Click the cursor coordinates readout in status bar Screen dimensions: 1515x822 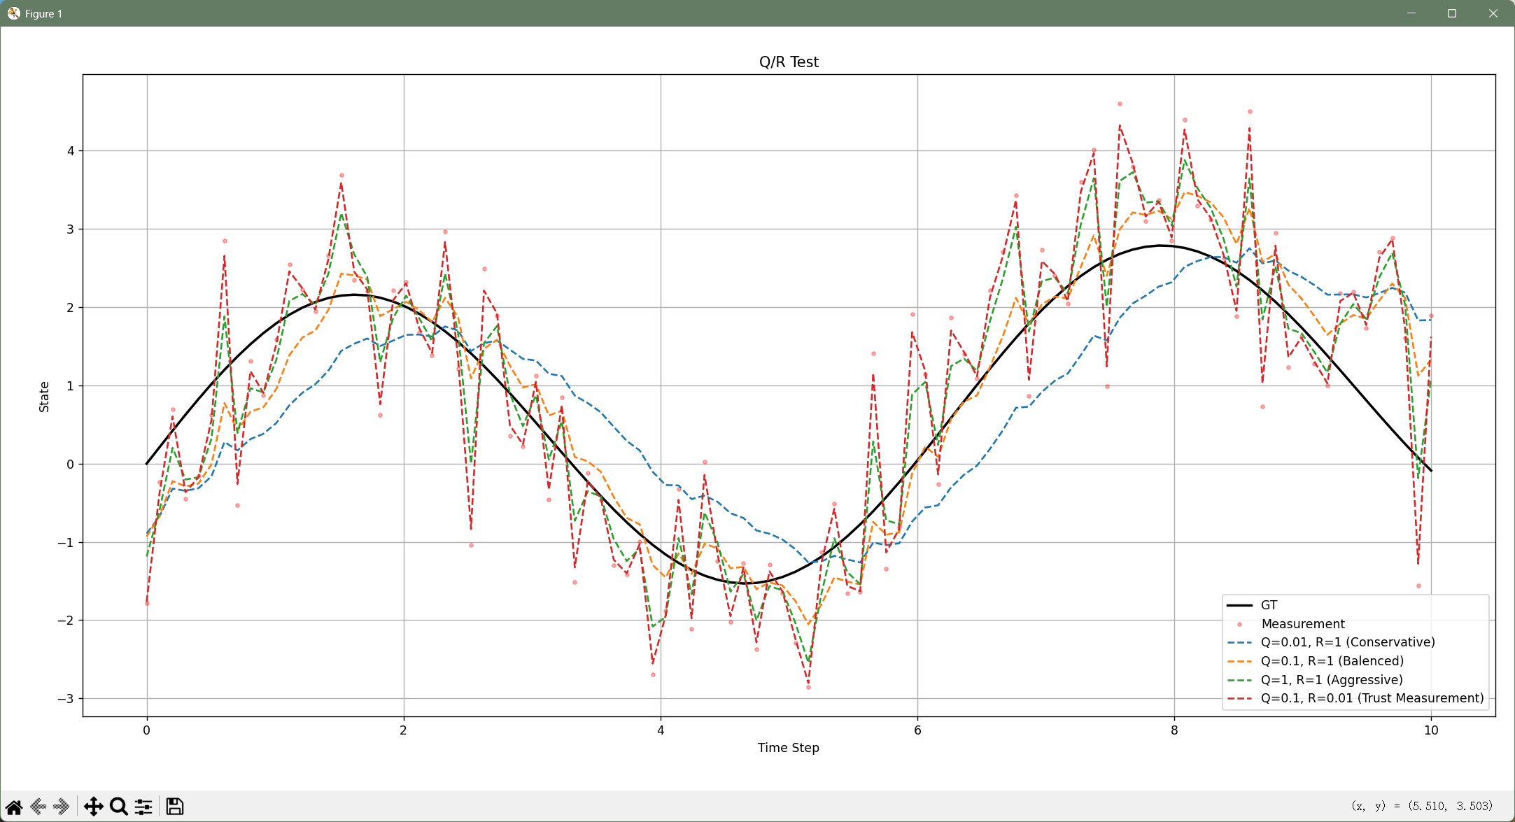click(x=1422, y=806)
